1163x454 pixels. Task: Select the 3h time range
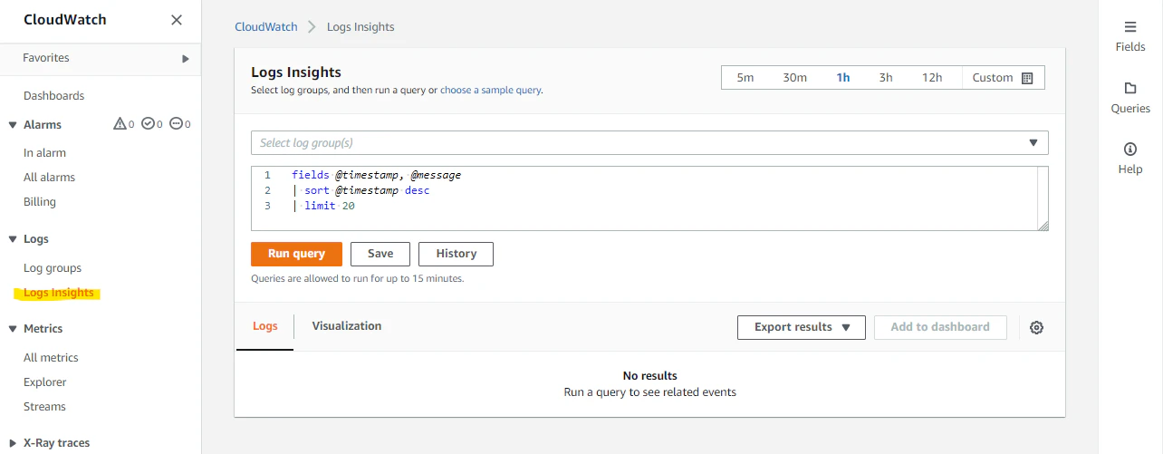886,78
